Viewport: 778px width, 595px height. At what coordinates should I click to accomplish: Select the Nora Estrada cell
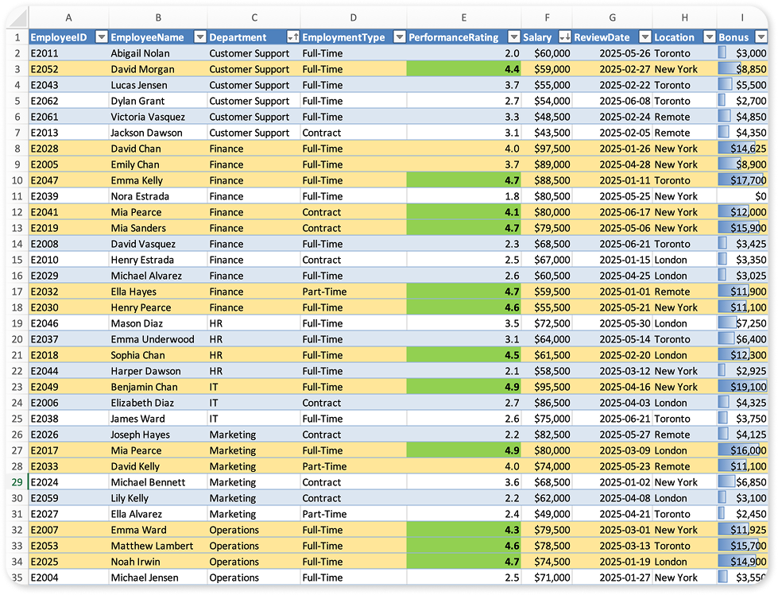tap(158, 196)
